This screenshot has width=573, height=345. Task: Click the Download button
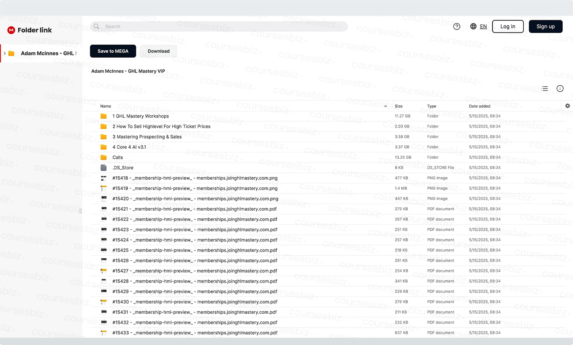point(159,51)
